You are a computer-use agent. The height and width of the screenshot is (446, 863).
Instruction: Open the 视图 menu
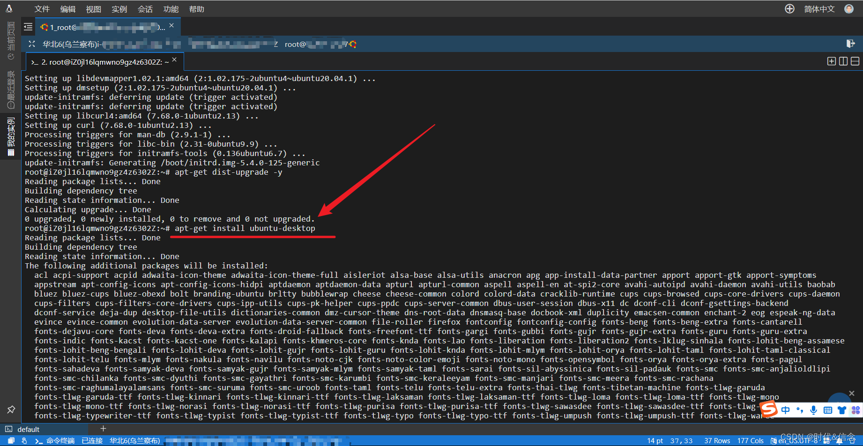click(x=93, y=9)
